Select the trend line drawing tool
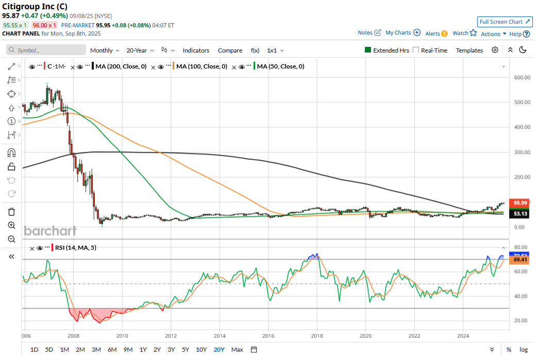This screenshot has height=364, width=539. tap(11, 66)
